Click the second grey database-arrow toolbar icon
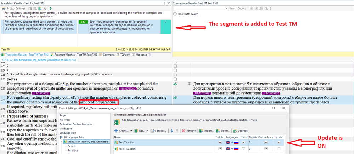The width and height of the screenshot is (354, 154). pyautogui.click(x=35, y=8)
